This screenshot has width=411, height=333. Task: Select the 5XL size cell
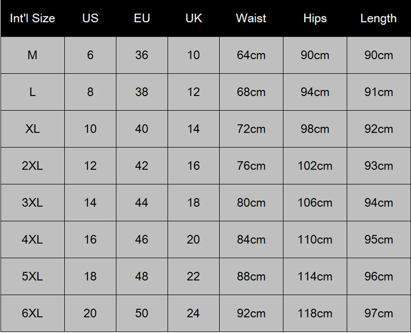coord(32,276)
